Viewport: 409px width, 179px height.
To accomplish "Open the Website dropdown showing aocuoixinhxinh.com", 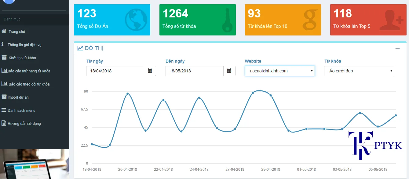I will (x=279, y=71).
